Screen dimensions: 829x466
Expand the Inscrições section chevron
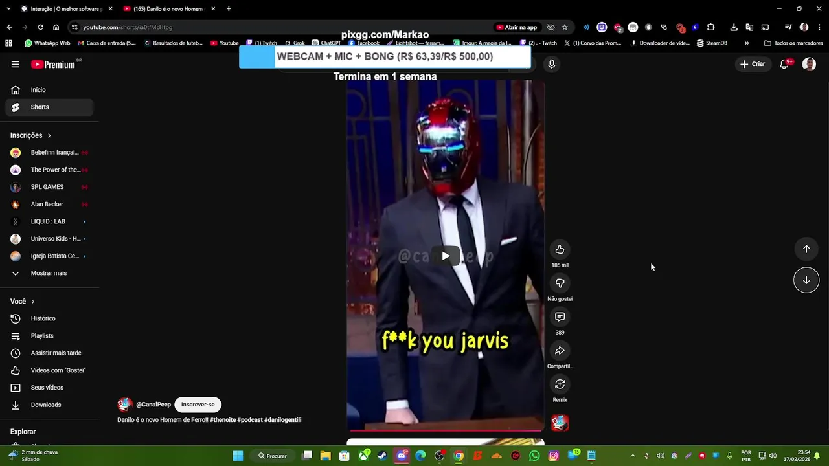49,135
